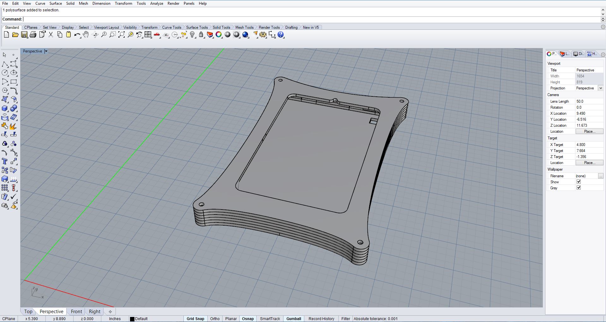Click the Paste clipboard icon
606x322 pixels.
click(x=68, y=35)
